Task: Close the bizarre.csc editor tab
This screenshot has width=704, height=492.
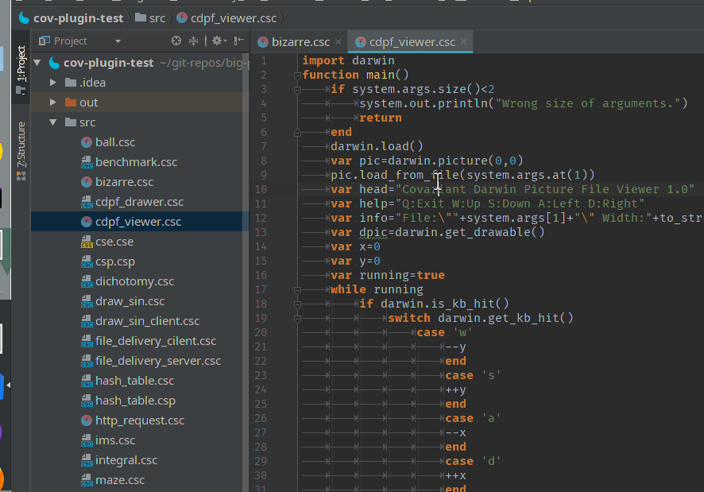Action: click(x=338, y=42)
